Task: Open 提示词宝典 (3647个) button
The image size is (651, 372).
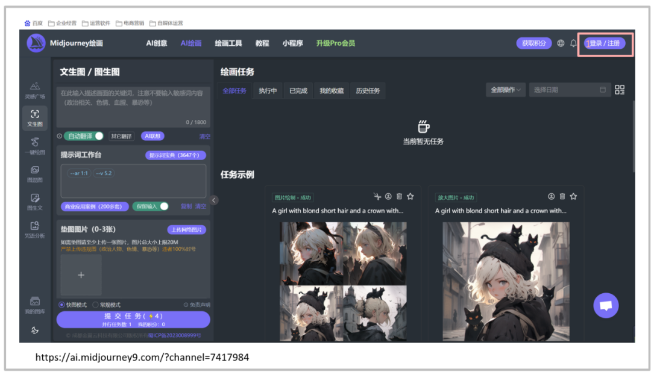Action: (175, 155)
